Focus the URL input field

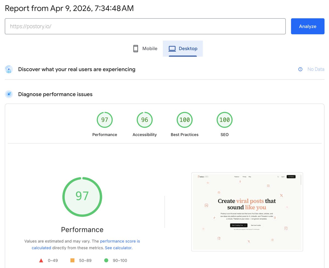click(145, 26)
